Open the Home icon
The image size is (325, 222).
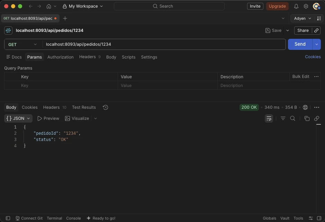(49, 6)
